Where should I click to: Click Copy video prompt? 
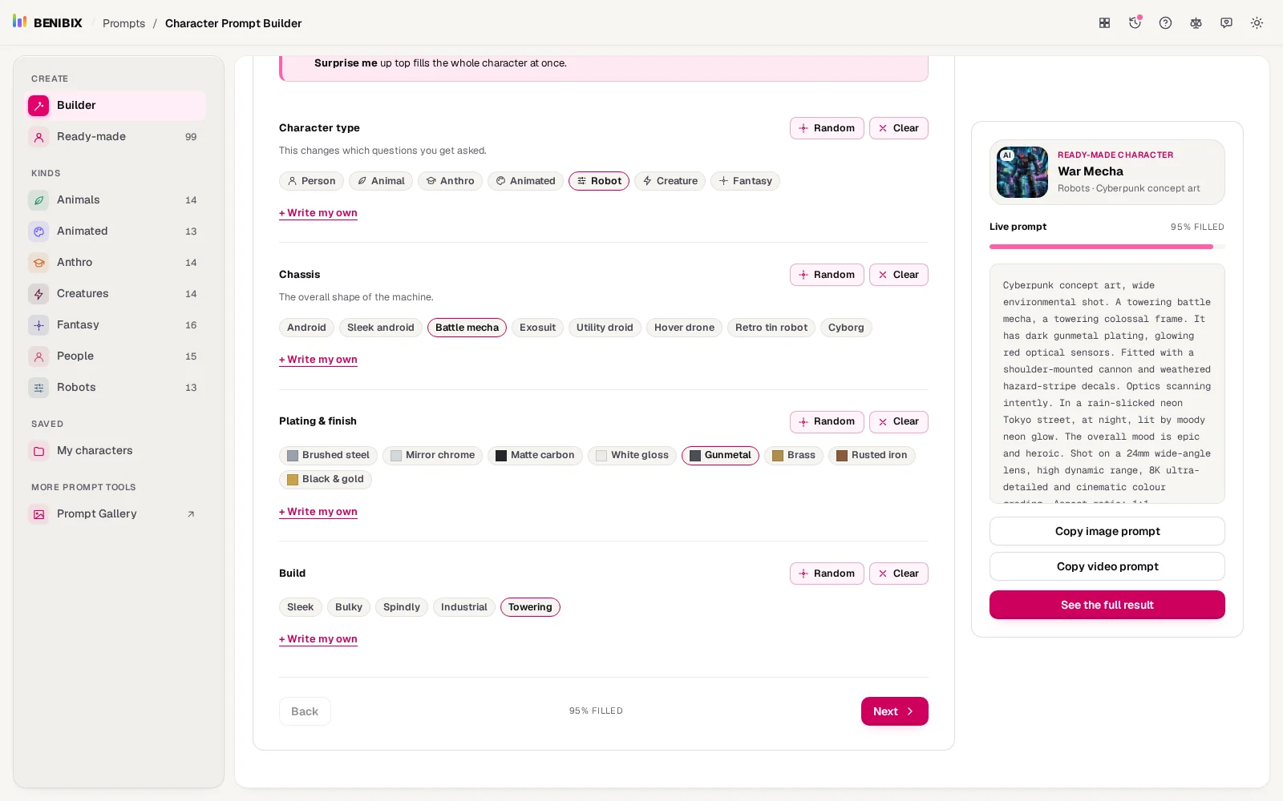(1107, 566)
